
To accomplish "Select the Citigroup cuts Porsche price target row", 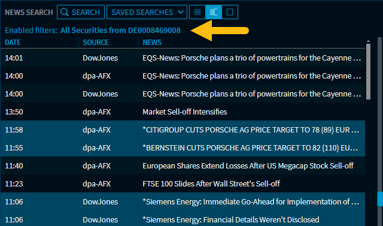I will 183,129.
